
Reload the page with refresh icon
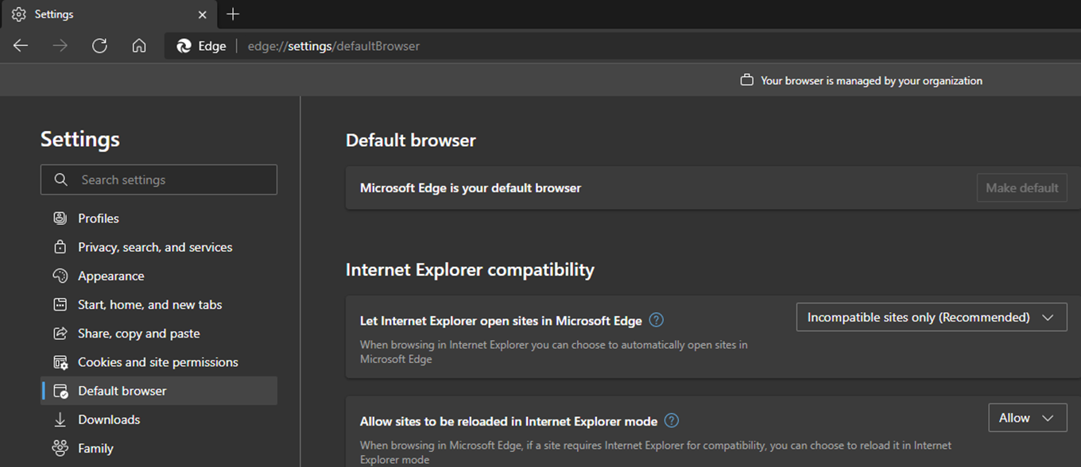click(x=99, y=46)
